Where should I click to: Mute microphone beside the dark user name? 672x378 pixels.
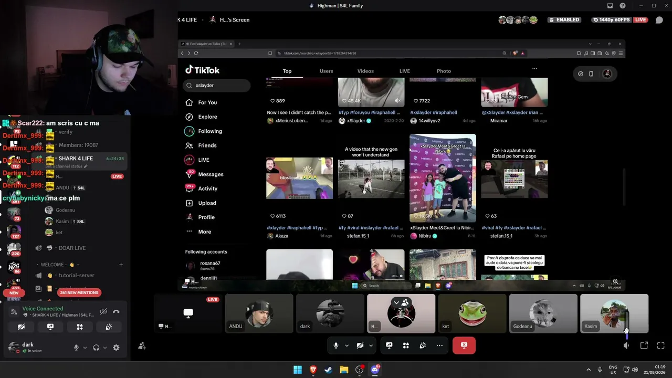pos(76,348)
